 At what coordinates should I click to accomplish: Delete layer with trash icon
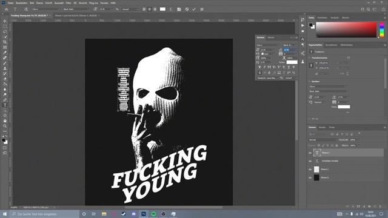[380, 206]
